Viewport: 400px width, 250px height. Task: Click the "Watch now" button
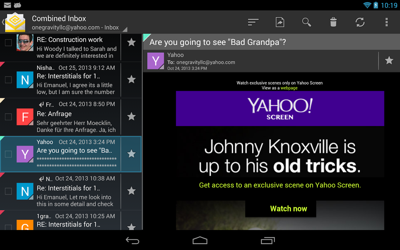click(x=281, y=209)
